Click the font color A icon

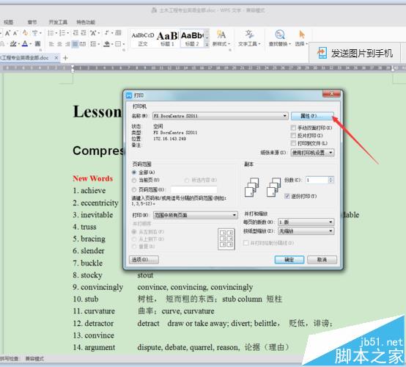tap(25, 43)
